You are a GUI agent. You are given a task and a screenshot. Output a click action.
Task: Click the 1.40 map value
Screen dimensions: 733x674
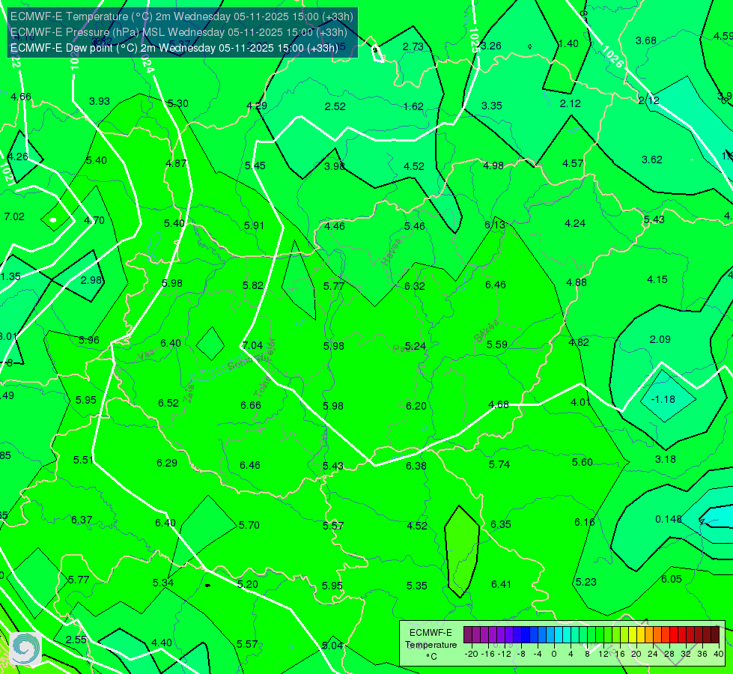568,44
